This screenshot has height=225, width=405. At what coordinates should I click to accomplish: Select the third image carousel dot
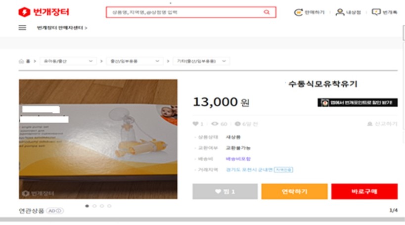pos(102,206)
